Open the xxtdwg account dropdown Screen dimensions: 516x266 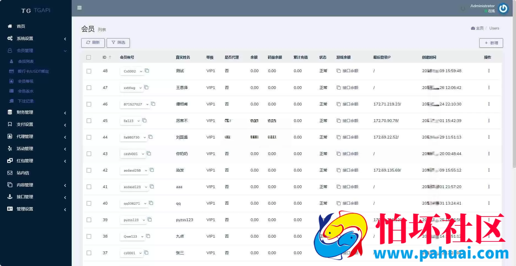(x=132, y=88)
